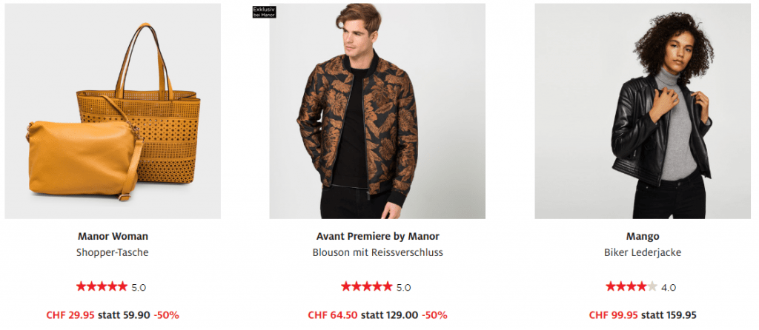Open the Shopper-Tasche product image
Screen dimensions: 759x330
pos(113,111)
